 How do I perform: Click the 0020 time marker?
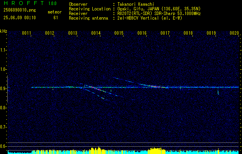coord(234,33)
